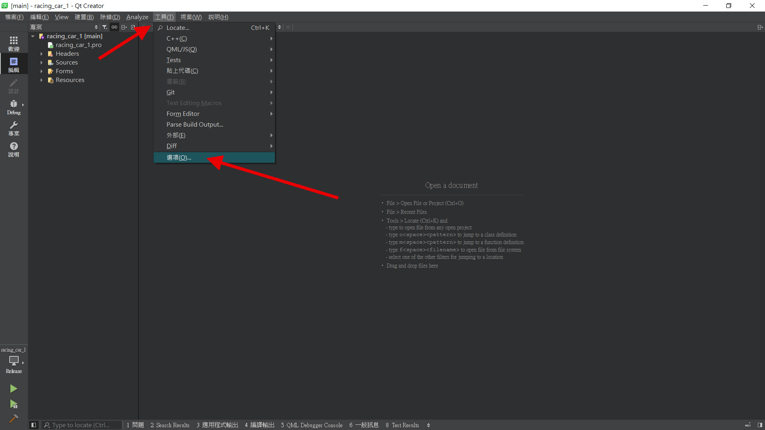
Task: Click the filter tree funnel icon
Action: tap(104, 27)
